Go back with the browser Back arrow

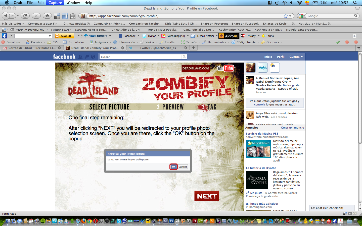(6, 16)
